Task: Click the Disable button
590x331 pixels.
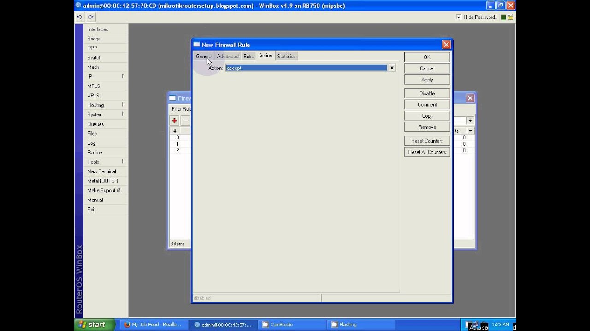Action: tap(427, 93)
